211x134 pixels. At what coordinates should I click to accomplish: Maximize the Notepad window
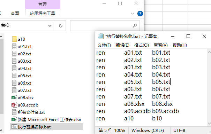(x=188, y=36)
